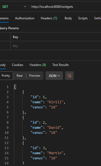
Task: Open the request Headers (7) tab
Action: [x=49, y=18]
